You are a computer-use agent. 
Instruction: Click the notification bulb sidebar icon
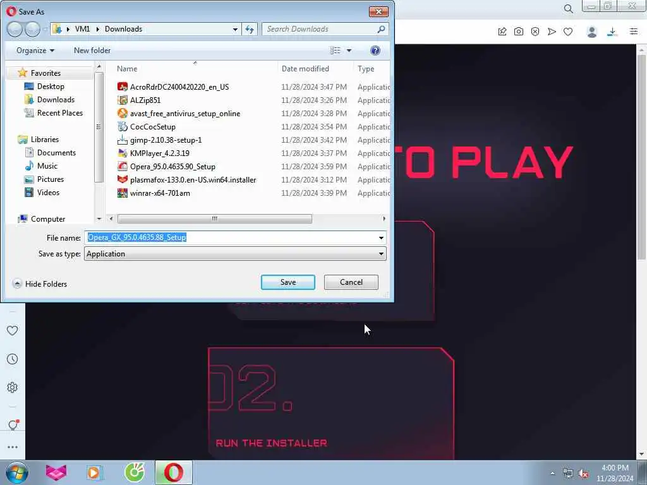(x=13, y=425)
